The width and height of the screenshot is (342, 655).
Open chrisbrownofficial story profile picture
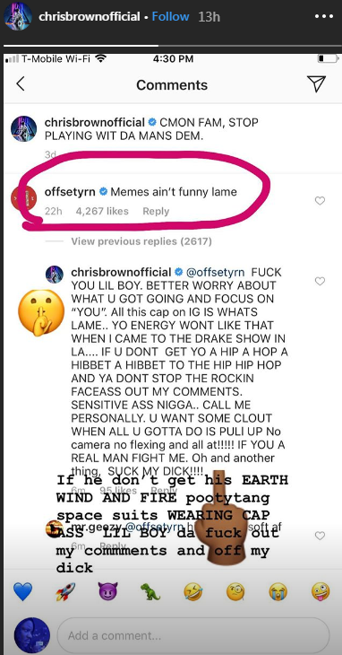click(18, 17)
